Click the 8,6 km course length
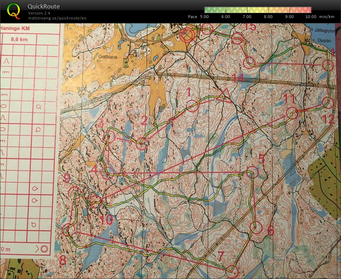The image size is (341, 279). click(x=19, y=40)
